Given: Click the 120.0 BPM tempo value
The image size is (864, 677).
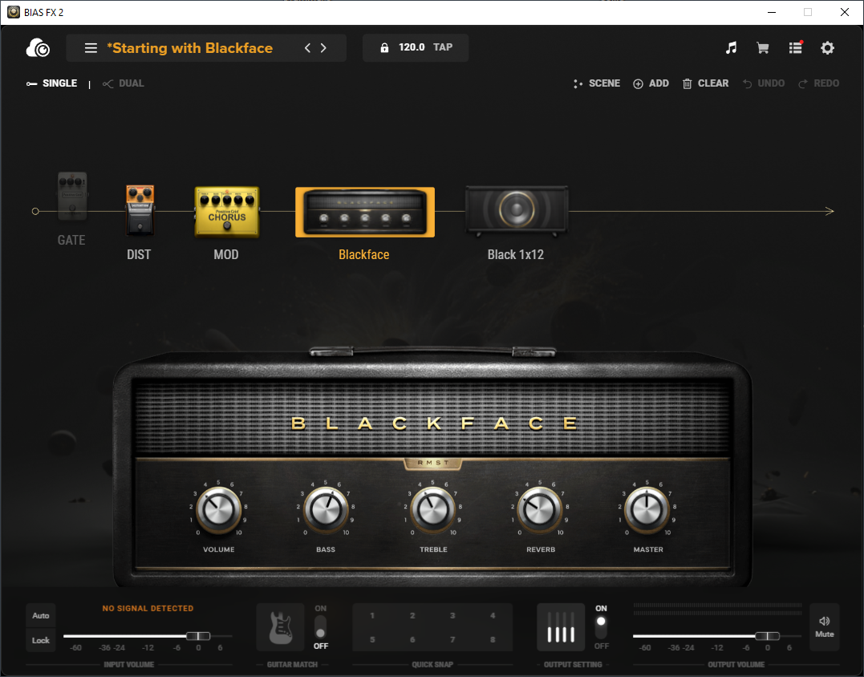Looking at the screenshot, I should click(x=412, y=47).
